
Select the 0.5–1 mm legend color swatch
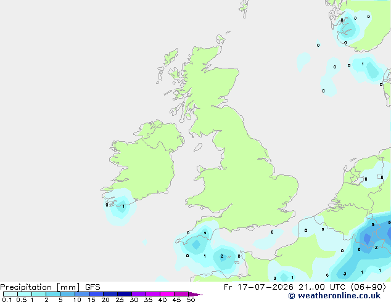pos(25,294)
